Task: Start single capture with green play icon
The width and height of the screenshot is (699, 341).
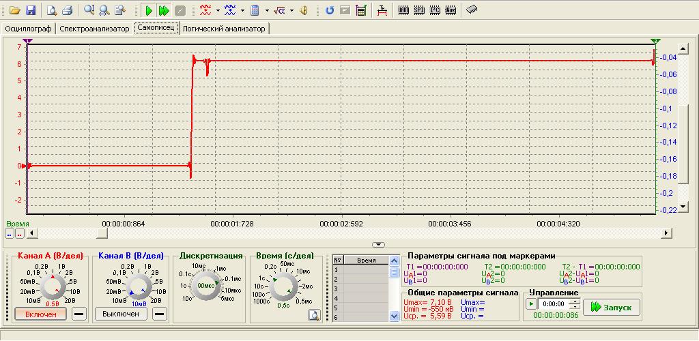Action: pos(149,10)
